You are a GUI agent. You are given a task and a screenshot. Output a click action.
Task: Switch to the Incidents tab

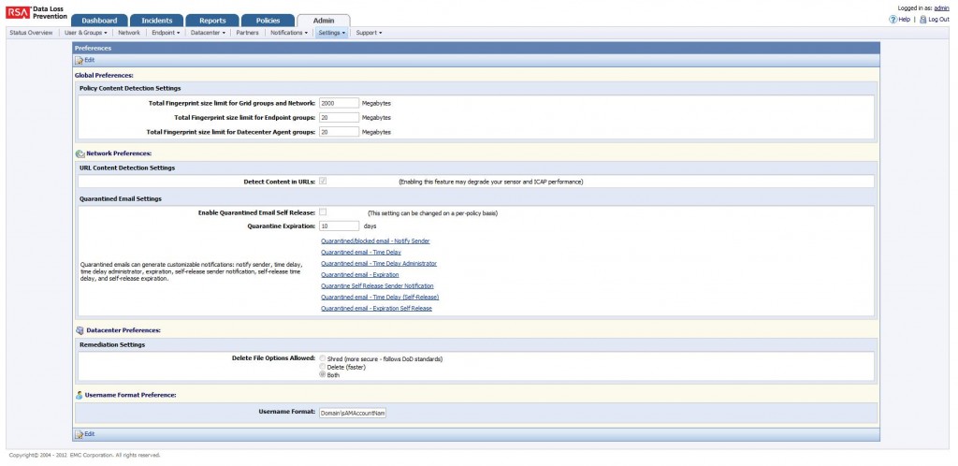point(156,21)
